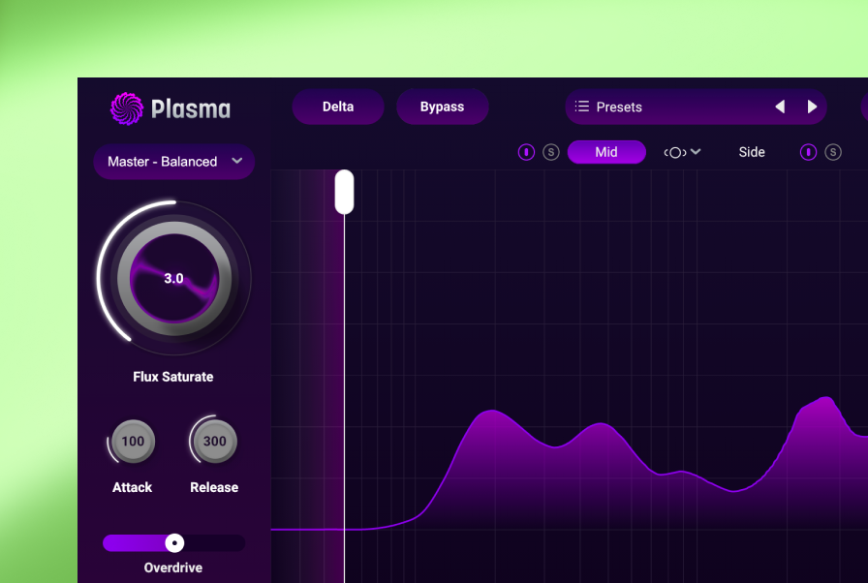The width and height of the screenshot is (868, 583).
Task: Switch to the Mid channel tab
Action: click(x=606, y=152)
